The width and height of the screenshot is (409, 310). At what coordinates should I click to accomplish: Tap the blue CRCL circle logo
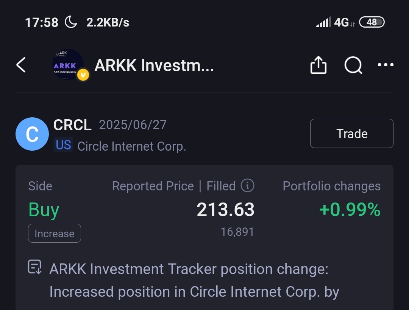(x=32, y=134)
